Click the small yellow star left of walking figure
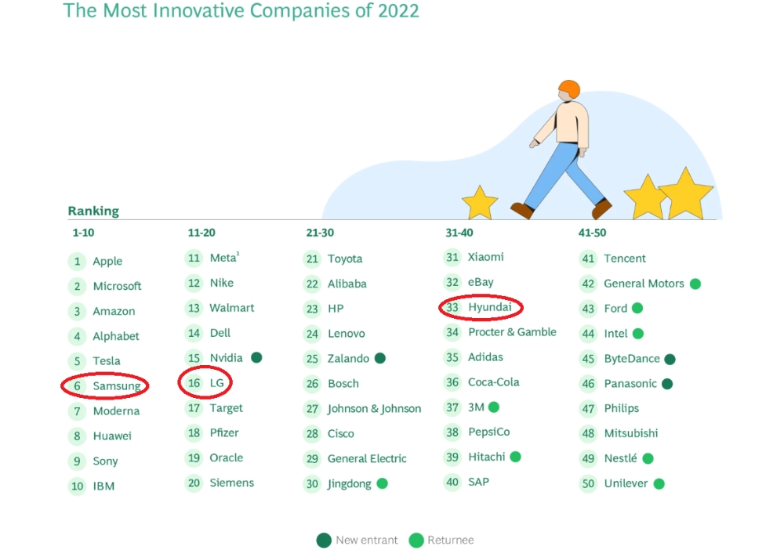Screen dimensions: 784x557 click(x=480, y=203)
